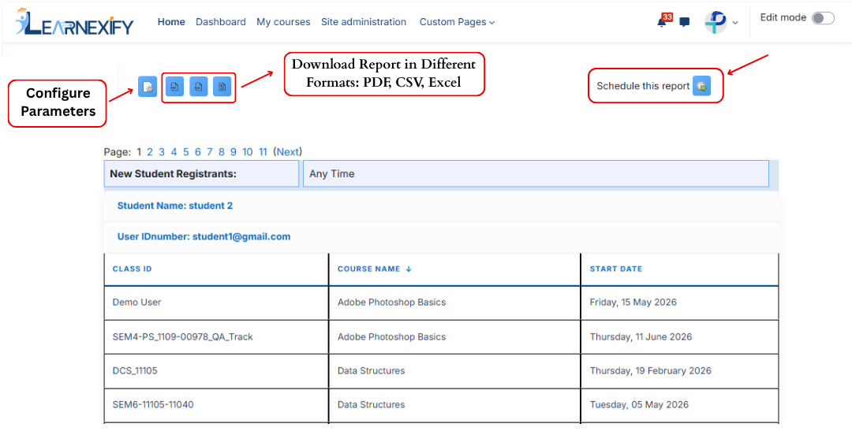
Task: Turn on Edit mode switch
Action: (823, 18)
